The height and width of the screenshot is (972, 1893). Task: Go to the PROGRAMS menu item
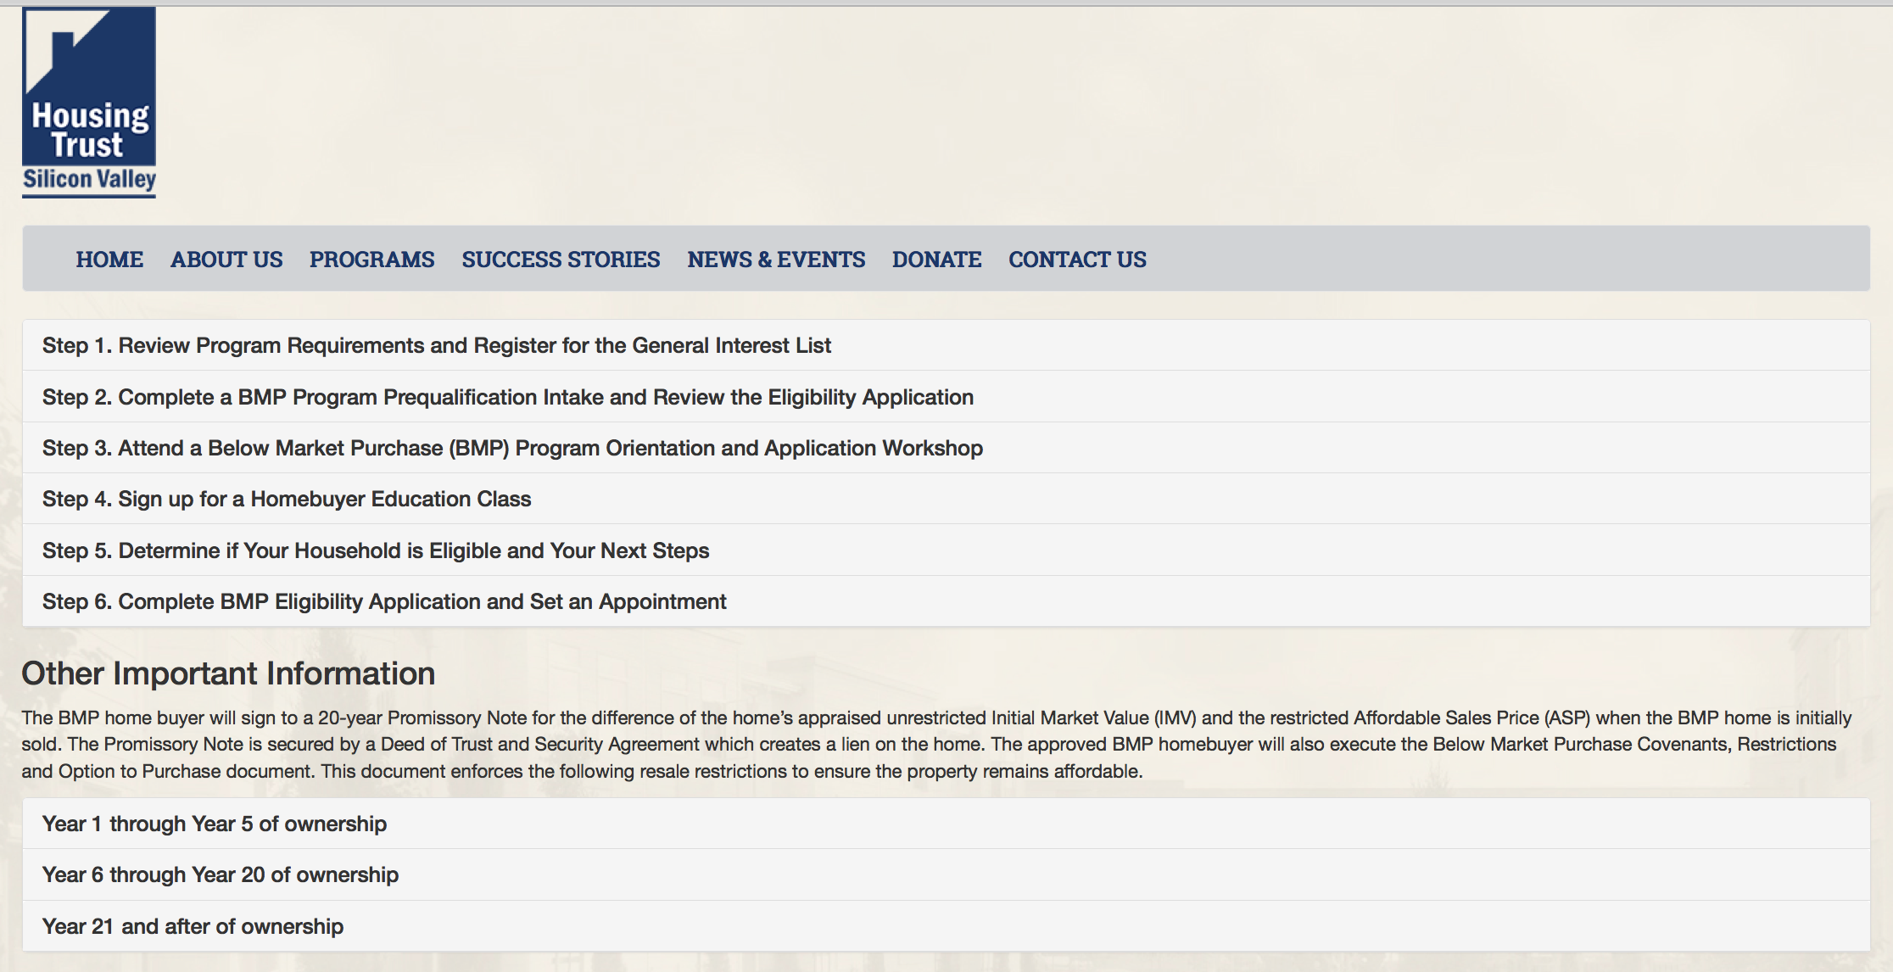(371, 260)
